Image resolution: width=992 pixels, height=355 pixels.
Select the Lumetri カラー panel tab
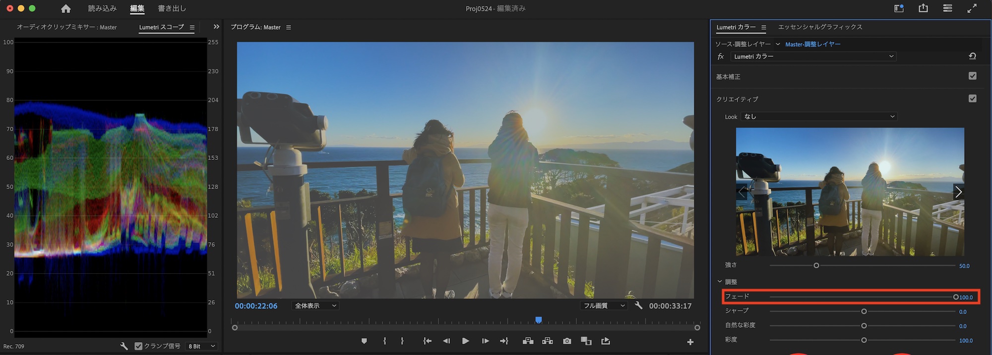(736, 27)
